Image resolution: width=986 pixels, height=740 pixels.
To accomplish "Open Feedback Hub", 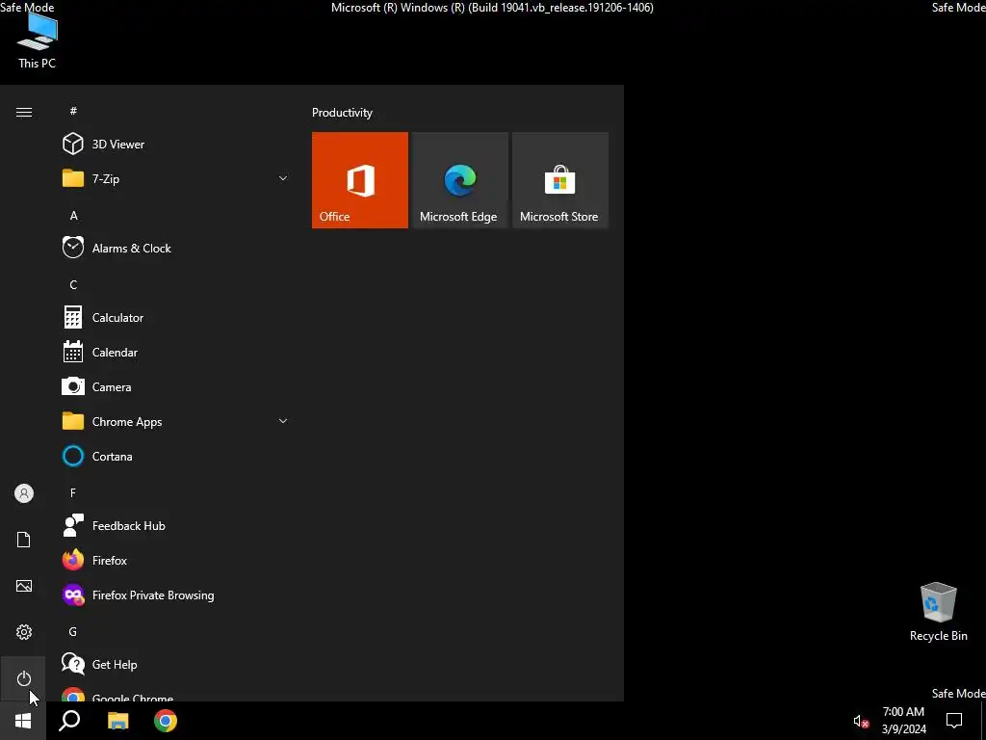I will click(175, 525).
